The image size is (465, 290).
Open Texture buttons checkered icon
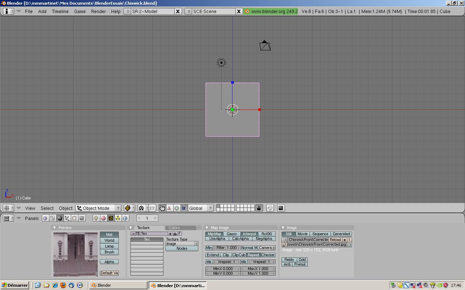[111, 218]
